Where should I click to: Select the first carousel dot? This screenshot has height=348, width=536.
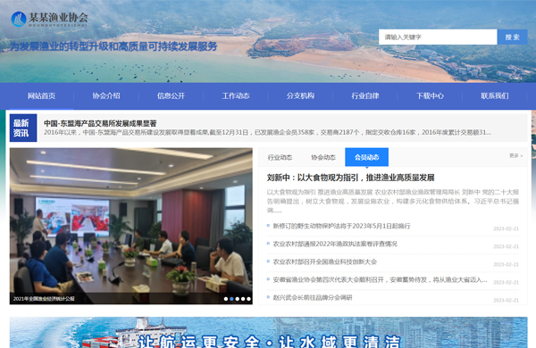point(226,299)
